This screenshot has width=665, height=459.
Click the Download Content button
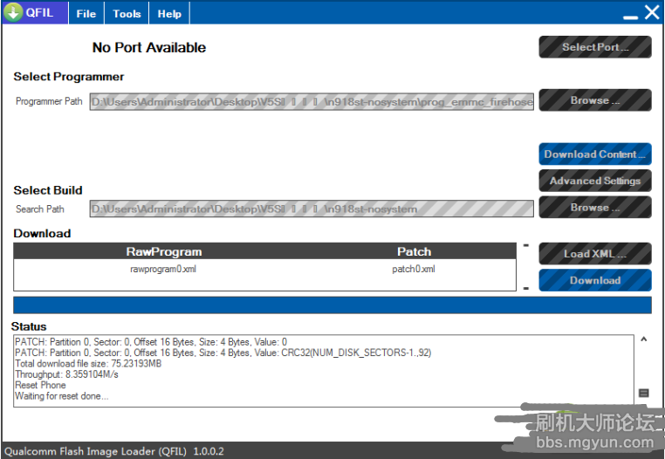pyautogui.click(x=595, y=154)
